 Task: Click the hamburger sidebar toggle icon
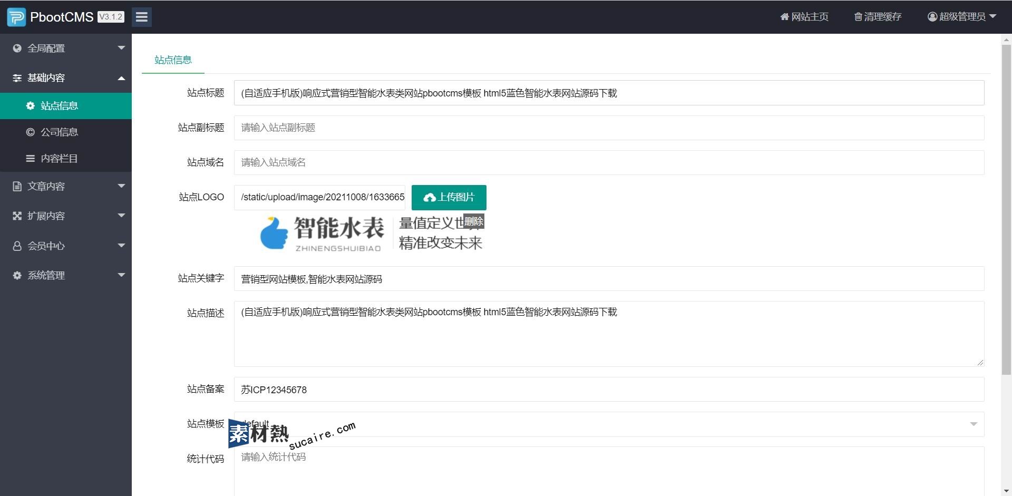coord(141,17)
